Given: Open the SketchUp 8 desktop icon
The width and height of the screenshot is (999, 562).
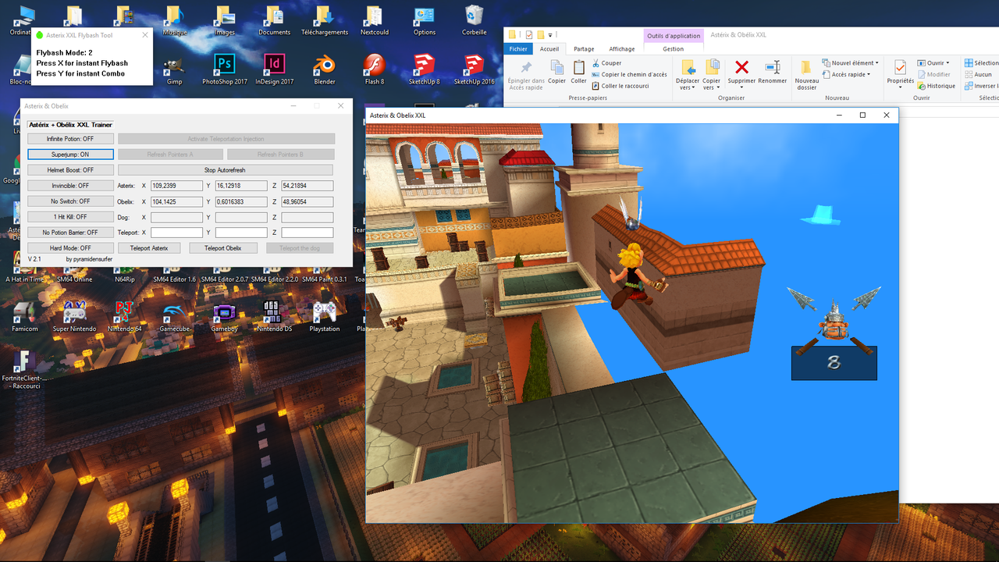Looking at the screenshot, I should coord(424,70).
